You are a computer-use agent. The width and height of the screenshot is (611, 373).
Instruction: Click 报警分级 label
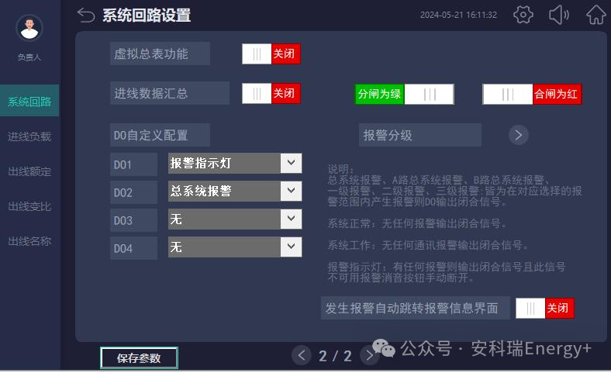tap(420, 135)
